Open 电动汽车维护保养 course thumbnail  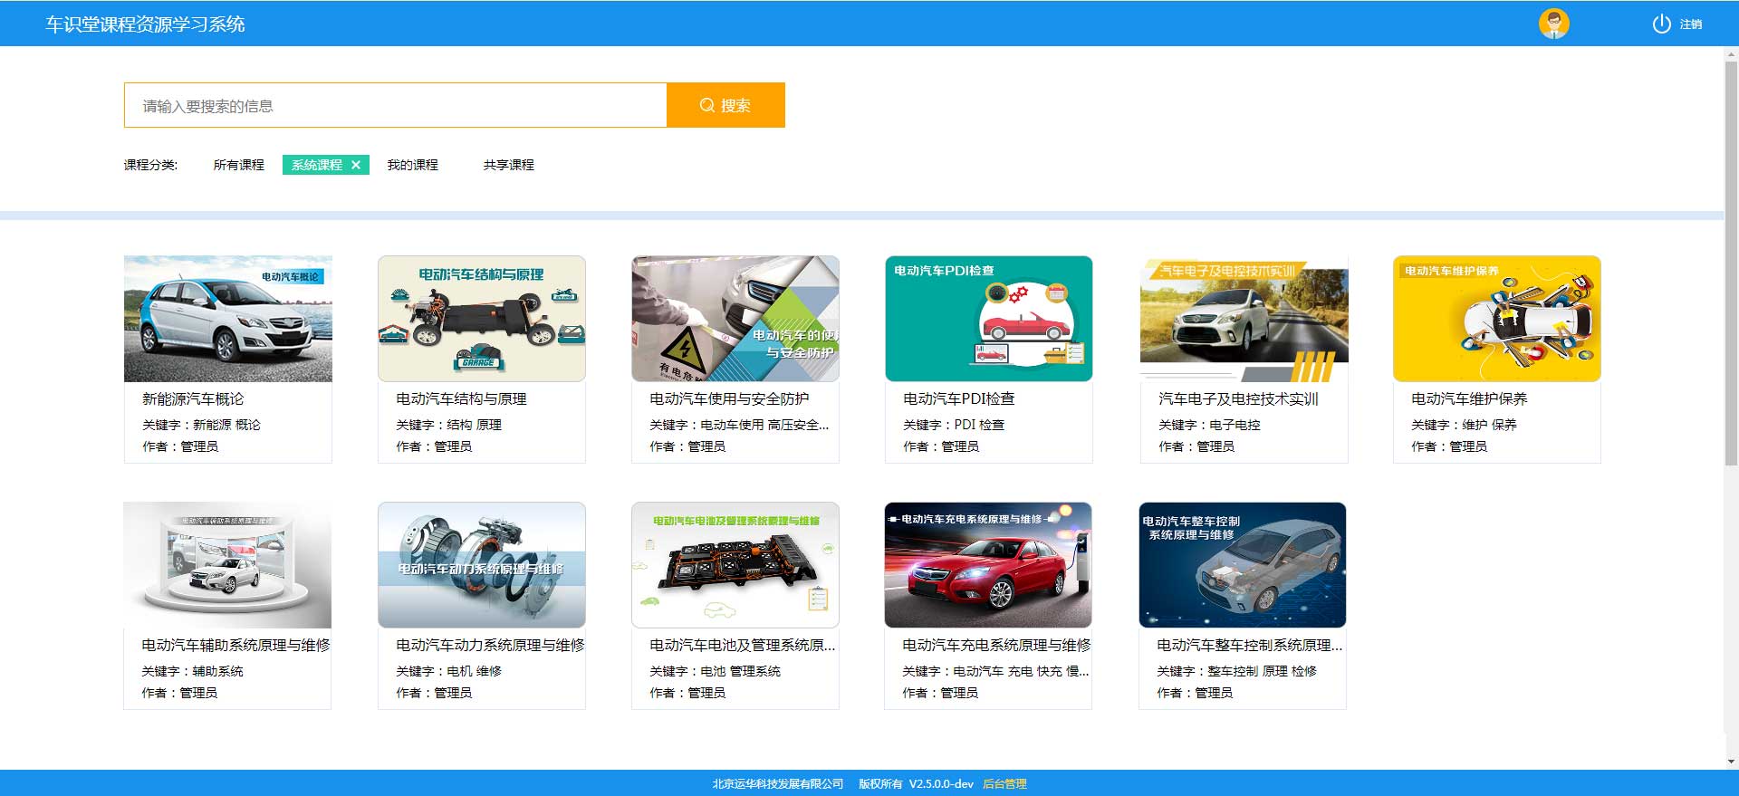point(1496,319)
